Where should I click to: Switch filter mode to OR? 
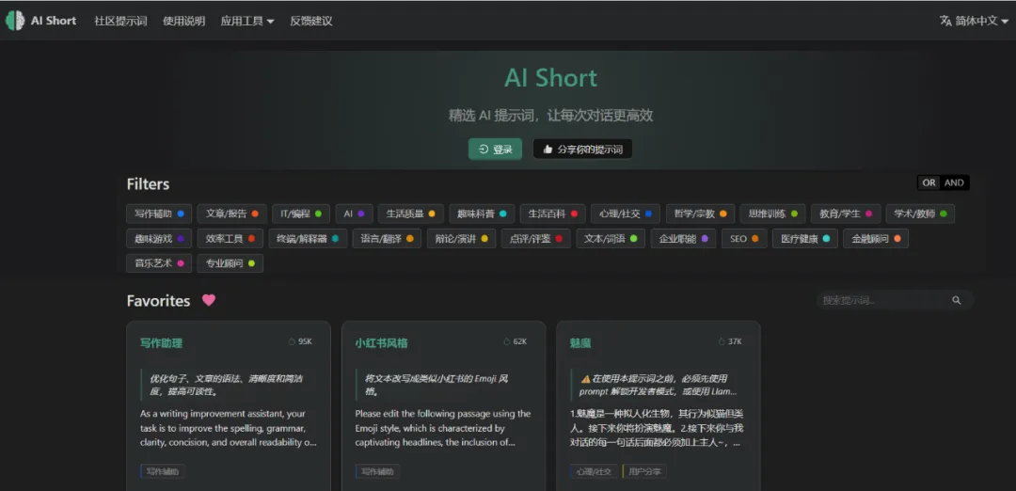point(929,182)
